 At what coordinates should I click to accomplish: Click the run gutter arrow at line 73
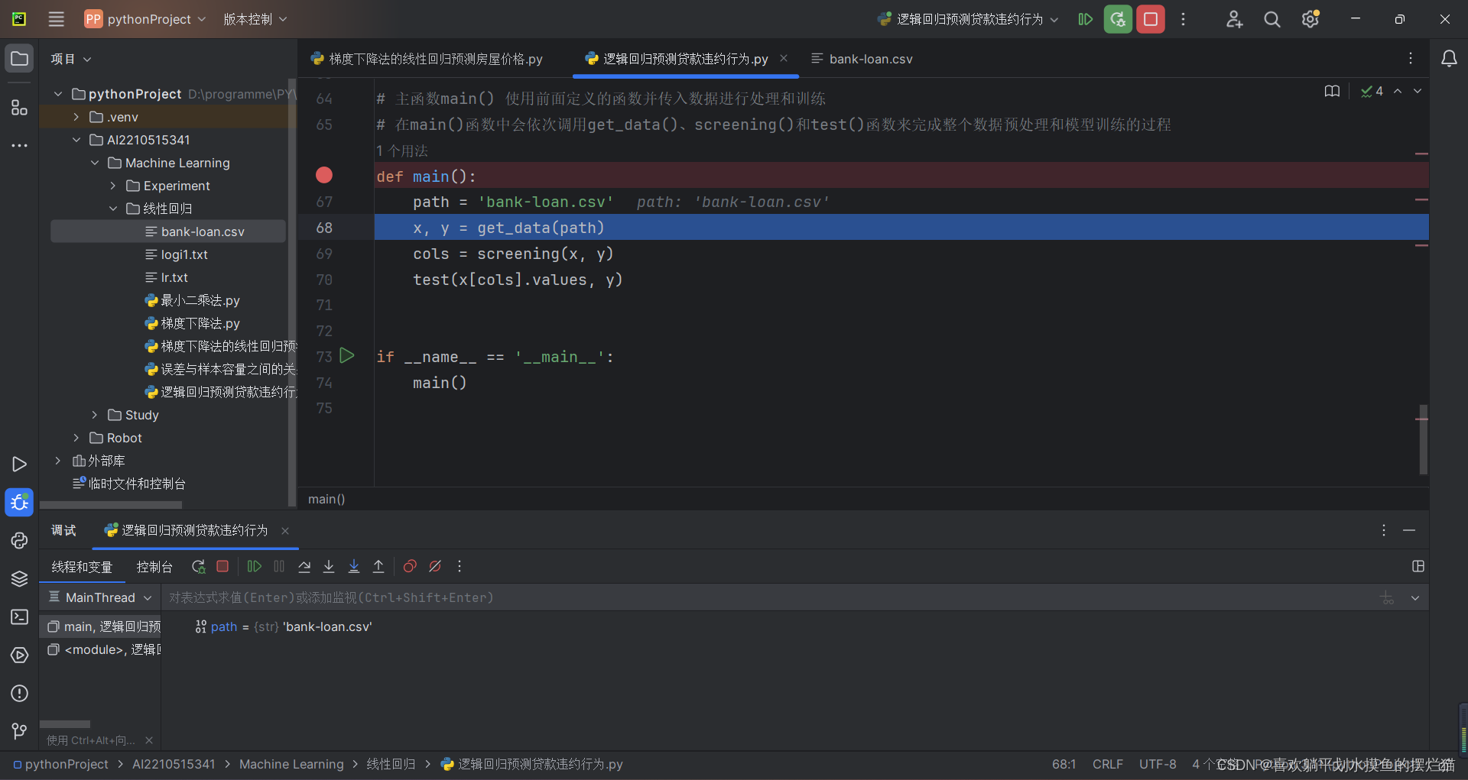coord(347,356)
